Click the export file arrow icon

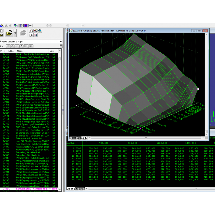point(31,35)
